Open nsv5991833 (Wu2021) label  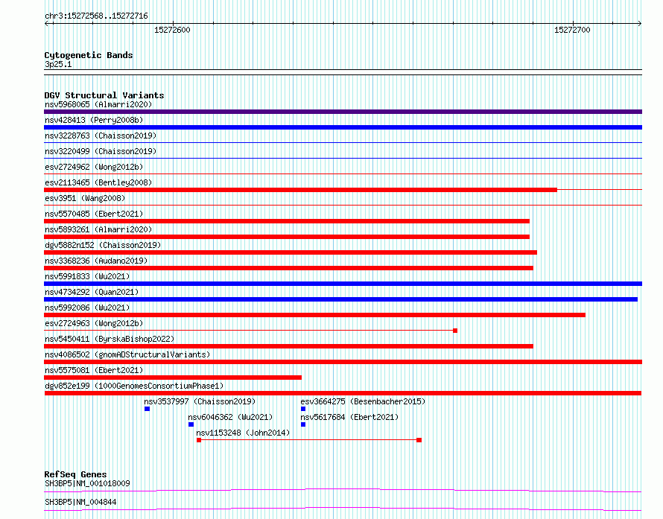87,276
